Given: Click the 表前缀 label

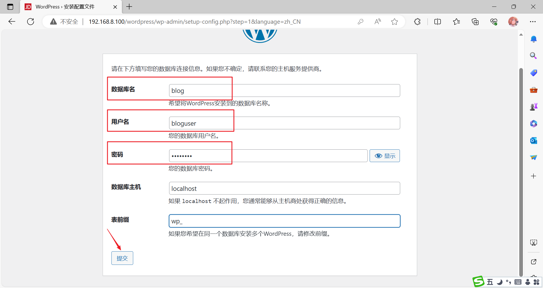Looking at the screenshot, I should pyautogui.click(x=120, y=220).
